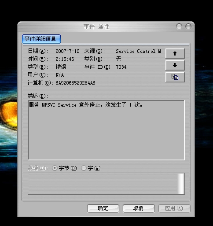Image resolution: width=213 pixels, height=226 pixels.
Task: Dismiss dialog using 取消 button
Action: [x=139, y=208]
